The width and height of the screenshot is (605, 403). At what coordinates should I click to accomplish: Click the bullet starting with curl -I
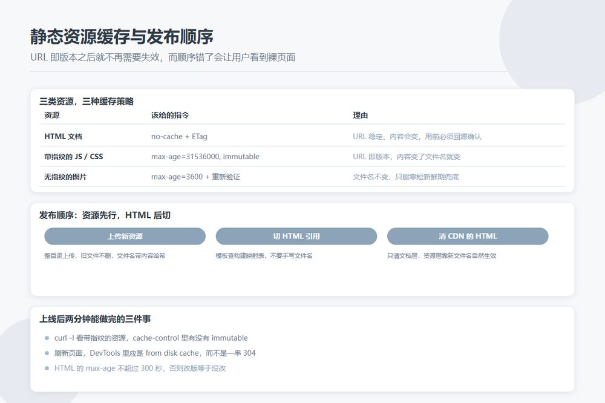click(x=151, y=338)
